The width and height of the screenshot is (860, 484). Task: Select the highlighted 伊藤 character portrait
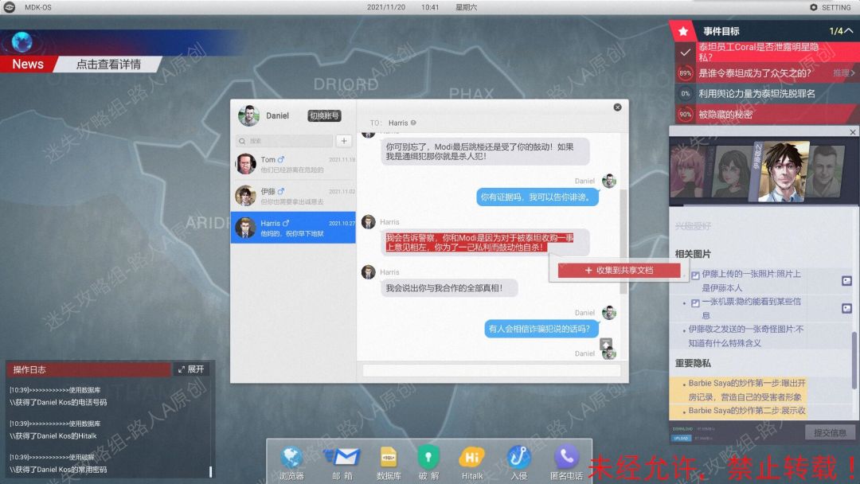point(783,172)
